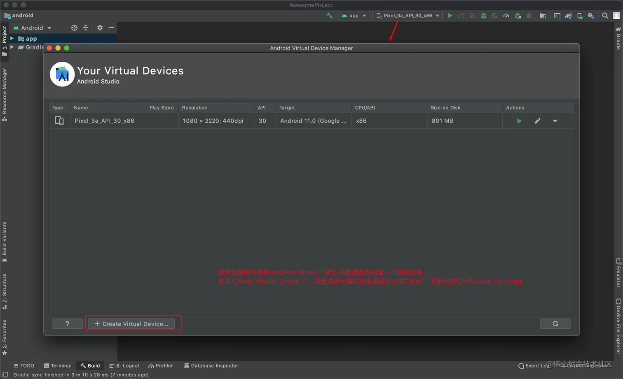Open the Database Inspector tab
The height and width of the screenshot is (379, 623).
(x=211, y=365)
